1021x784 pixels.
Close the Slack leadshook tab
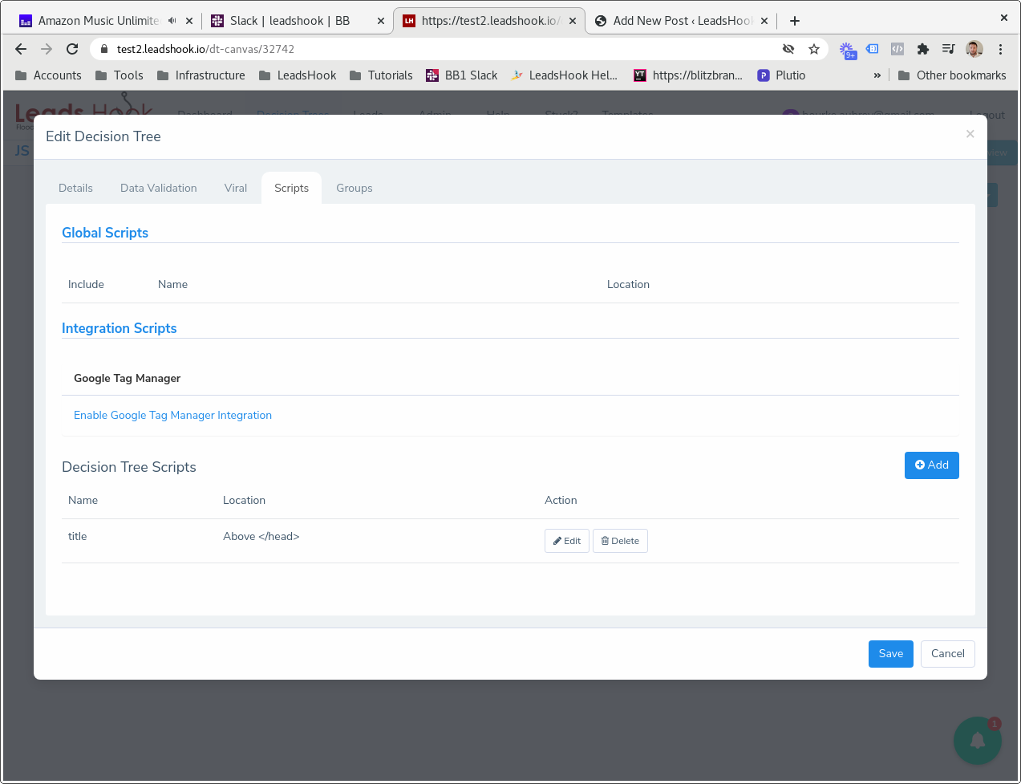pyautogui.click(x=381, y=21)
